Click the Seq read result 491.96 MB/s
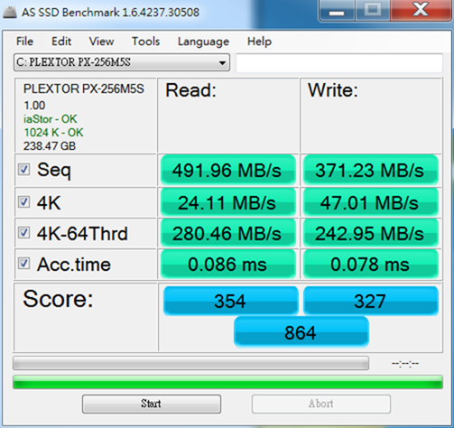Screen dimensions: 454x428 pos(228,170)
